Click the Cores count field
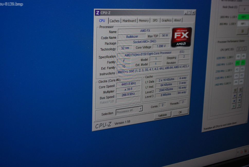The image size is (249, 167). point(162,105)
